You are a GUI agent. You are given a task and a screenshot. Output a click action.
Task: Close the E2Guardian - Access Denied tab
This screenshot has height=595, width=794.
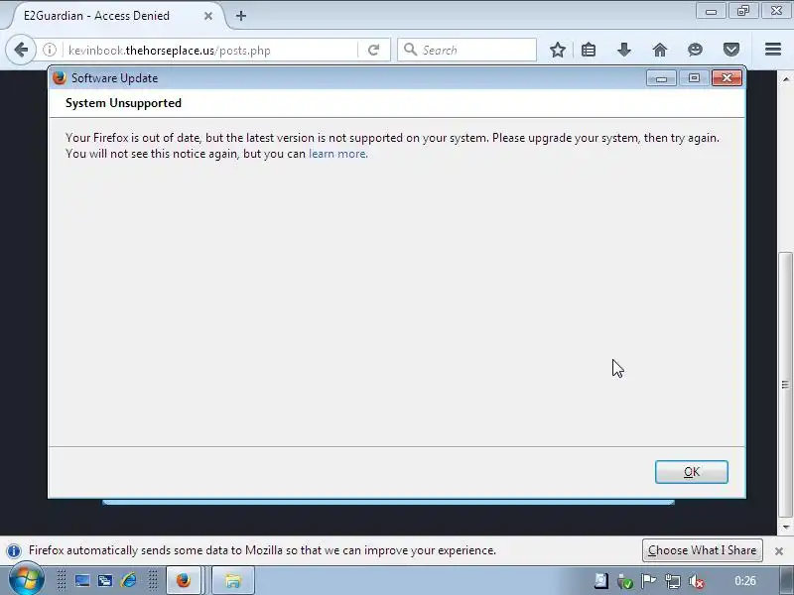tap(208, 16)
